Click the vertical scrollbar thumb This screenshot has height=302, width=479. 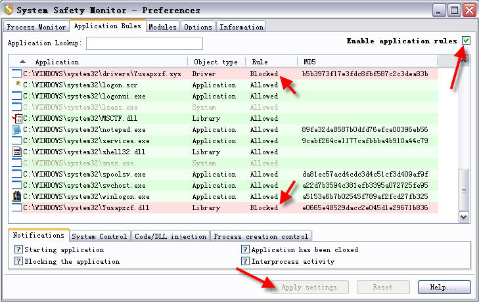[x=464, y=190]
